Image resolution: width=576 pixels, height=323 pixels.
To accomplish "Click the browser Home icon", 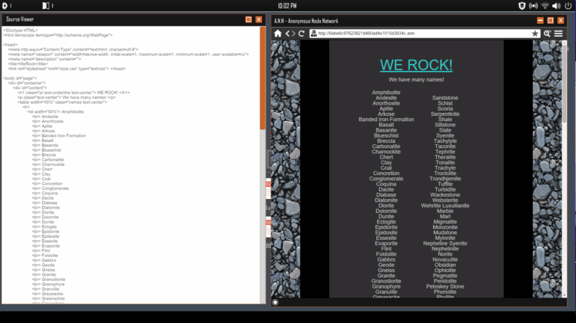I will (x=278, y=34).
